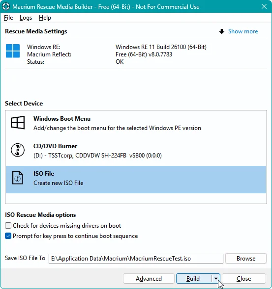The height and width of the screenshot is (289, 272).
Task: Click the Add/change the boot menu description
Action: coord(117,128)
